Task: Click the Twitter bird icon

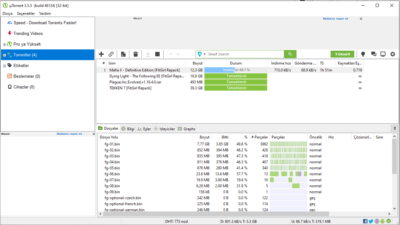Action: (x=371, y=221)
